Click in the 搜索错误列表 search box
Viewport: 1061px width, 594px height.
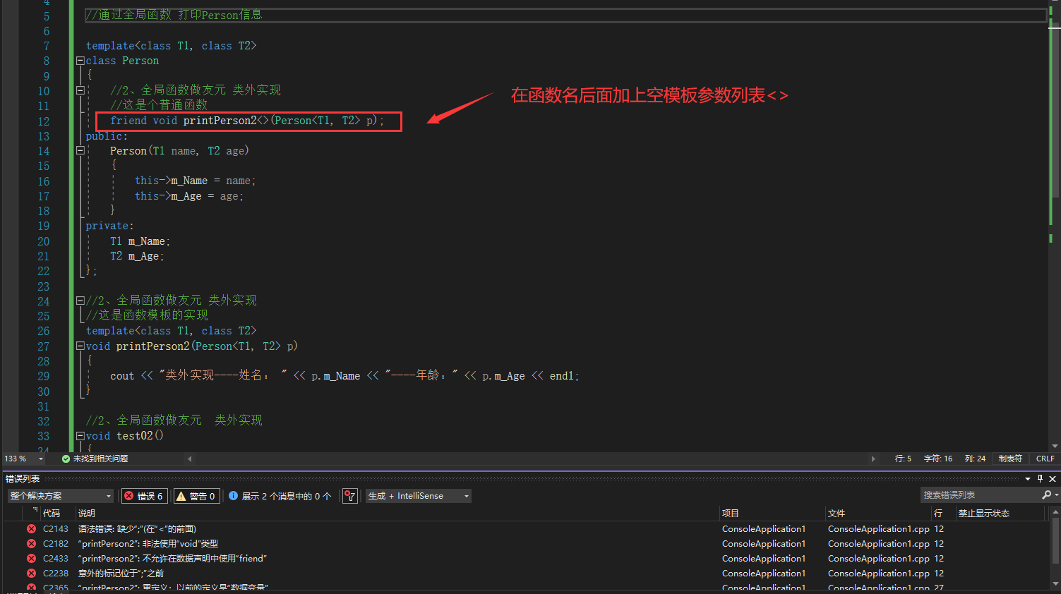[x=980, y=495]
